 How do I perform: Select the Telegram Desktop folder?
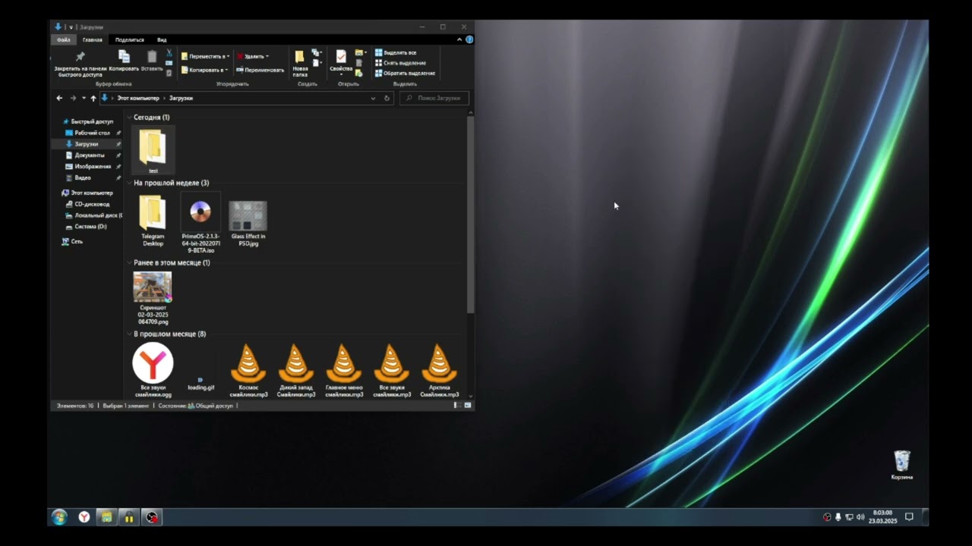pos(153,220)
